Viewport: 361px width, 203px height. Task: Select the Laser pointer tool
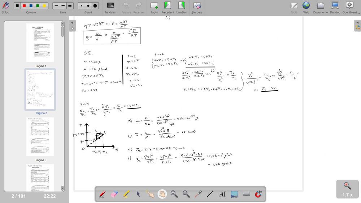point(198,194)
